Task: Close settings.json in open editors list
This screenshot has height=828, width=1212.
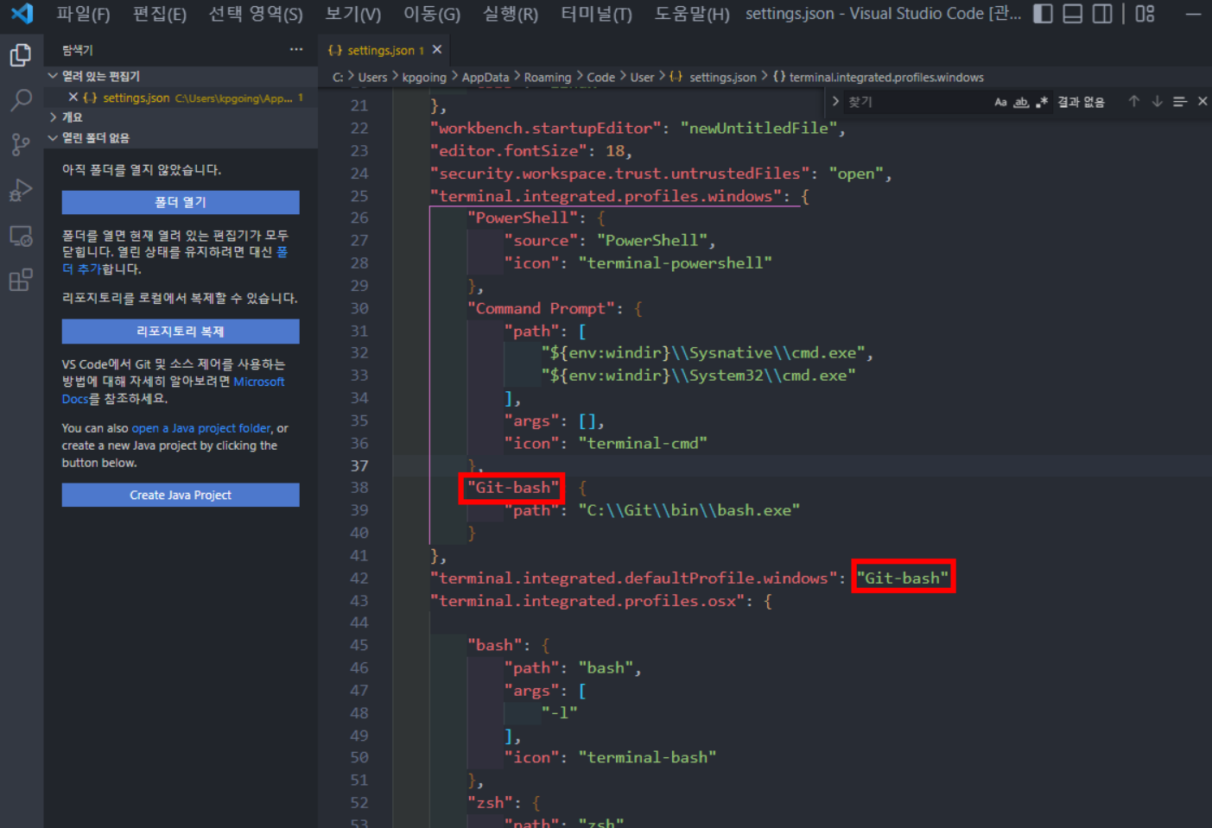Action: coord(73,98)
